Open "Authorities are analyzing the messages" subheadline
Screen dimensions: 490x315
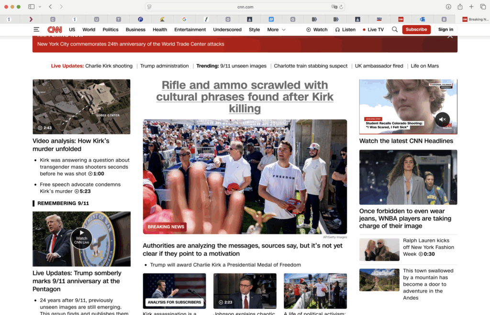coord(243,250)
